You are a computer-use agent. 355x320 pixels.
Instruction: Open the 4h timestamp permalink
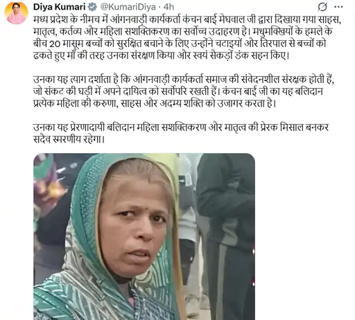168,7
